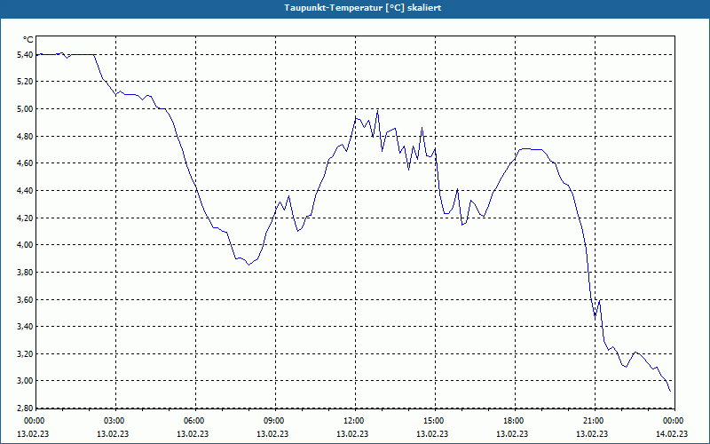Click the 3,60 y-axis value

pos(24,299)
